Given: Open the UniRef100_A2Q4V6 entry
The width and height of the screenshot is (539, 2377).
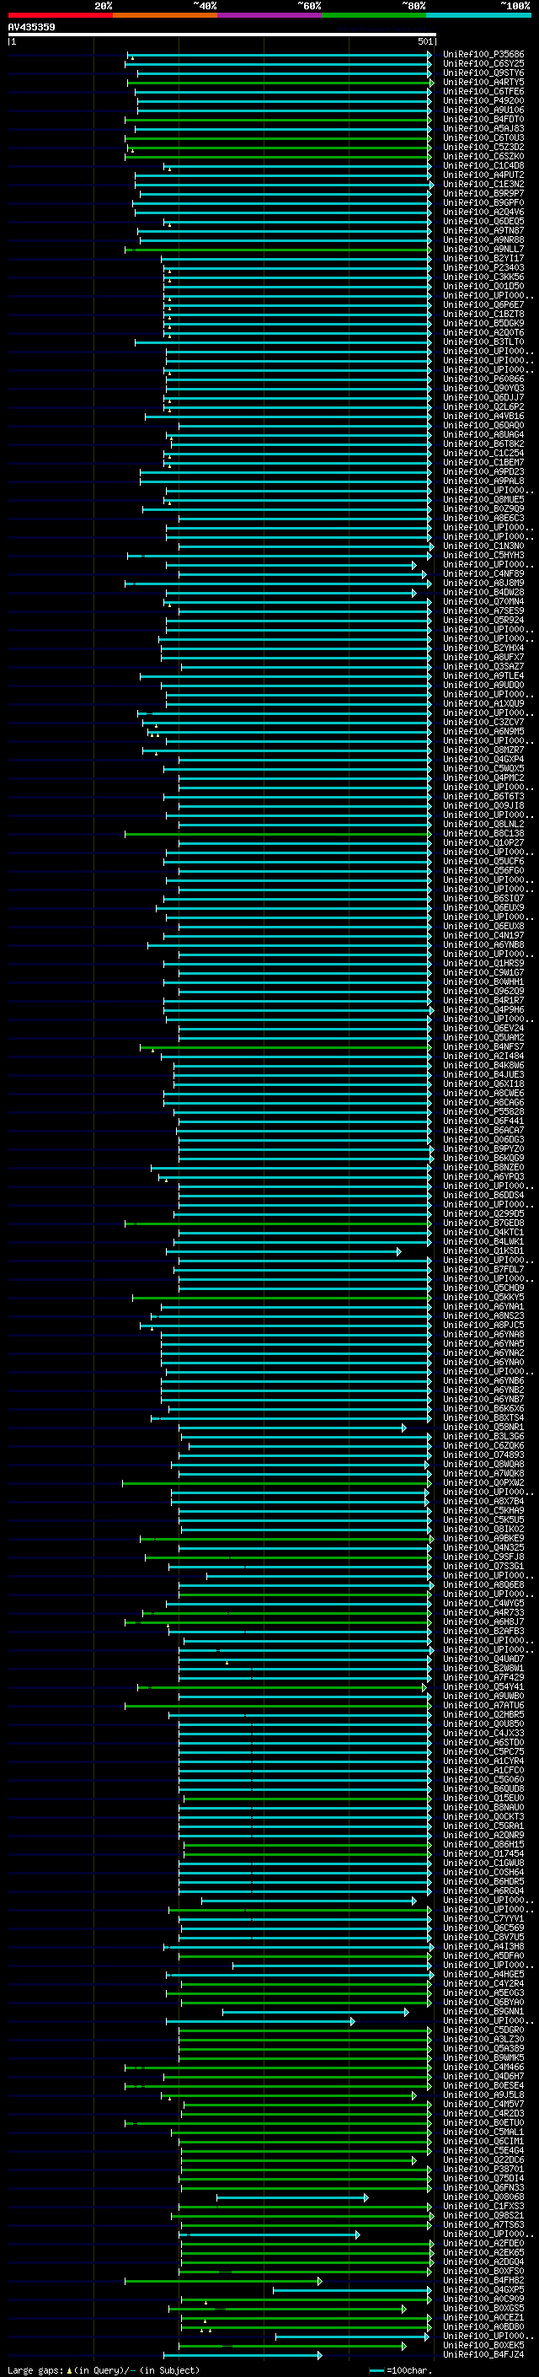Looking at the screenshot, I should [483, 212].
